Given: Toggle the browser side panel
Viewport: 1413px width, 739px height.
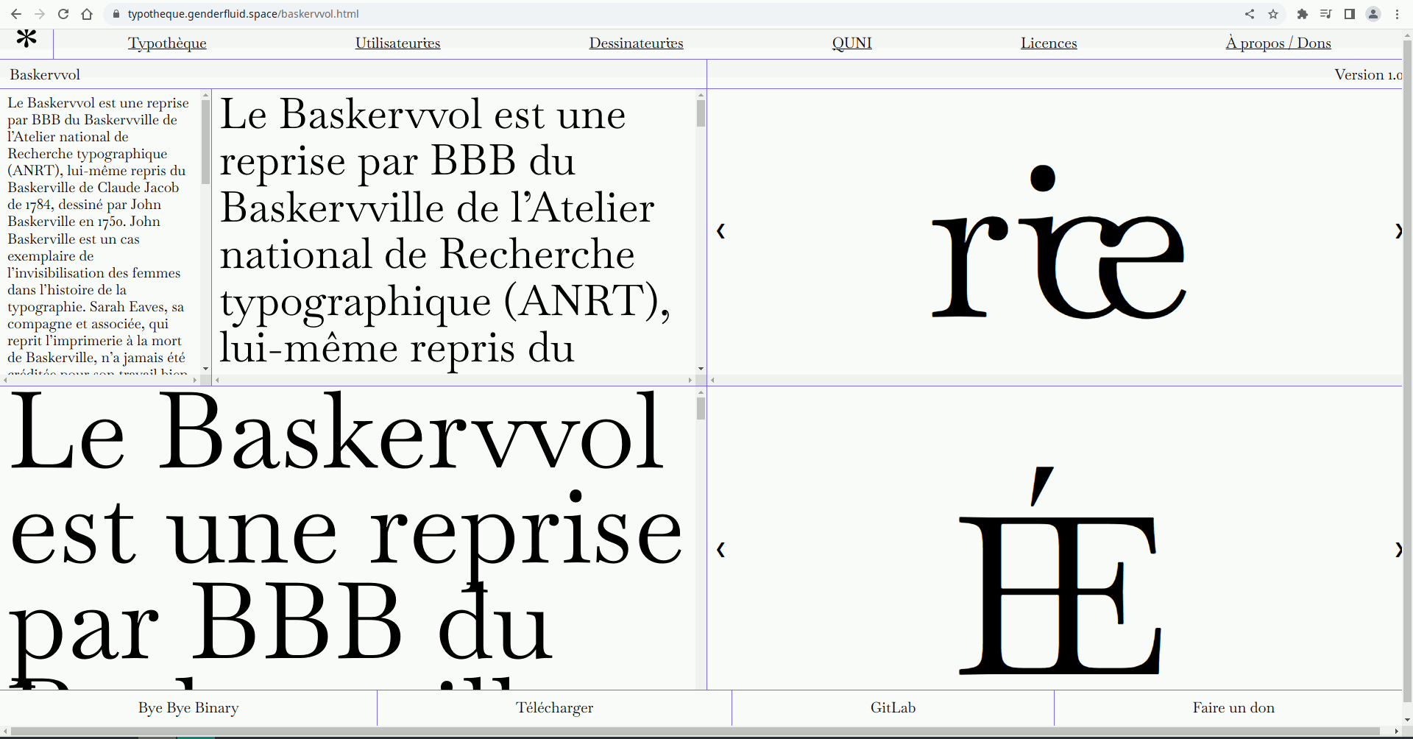Looking at the screenshot, I should coord(1350,14).
